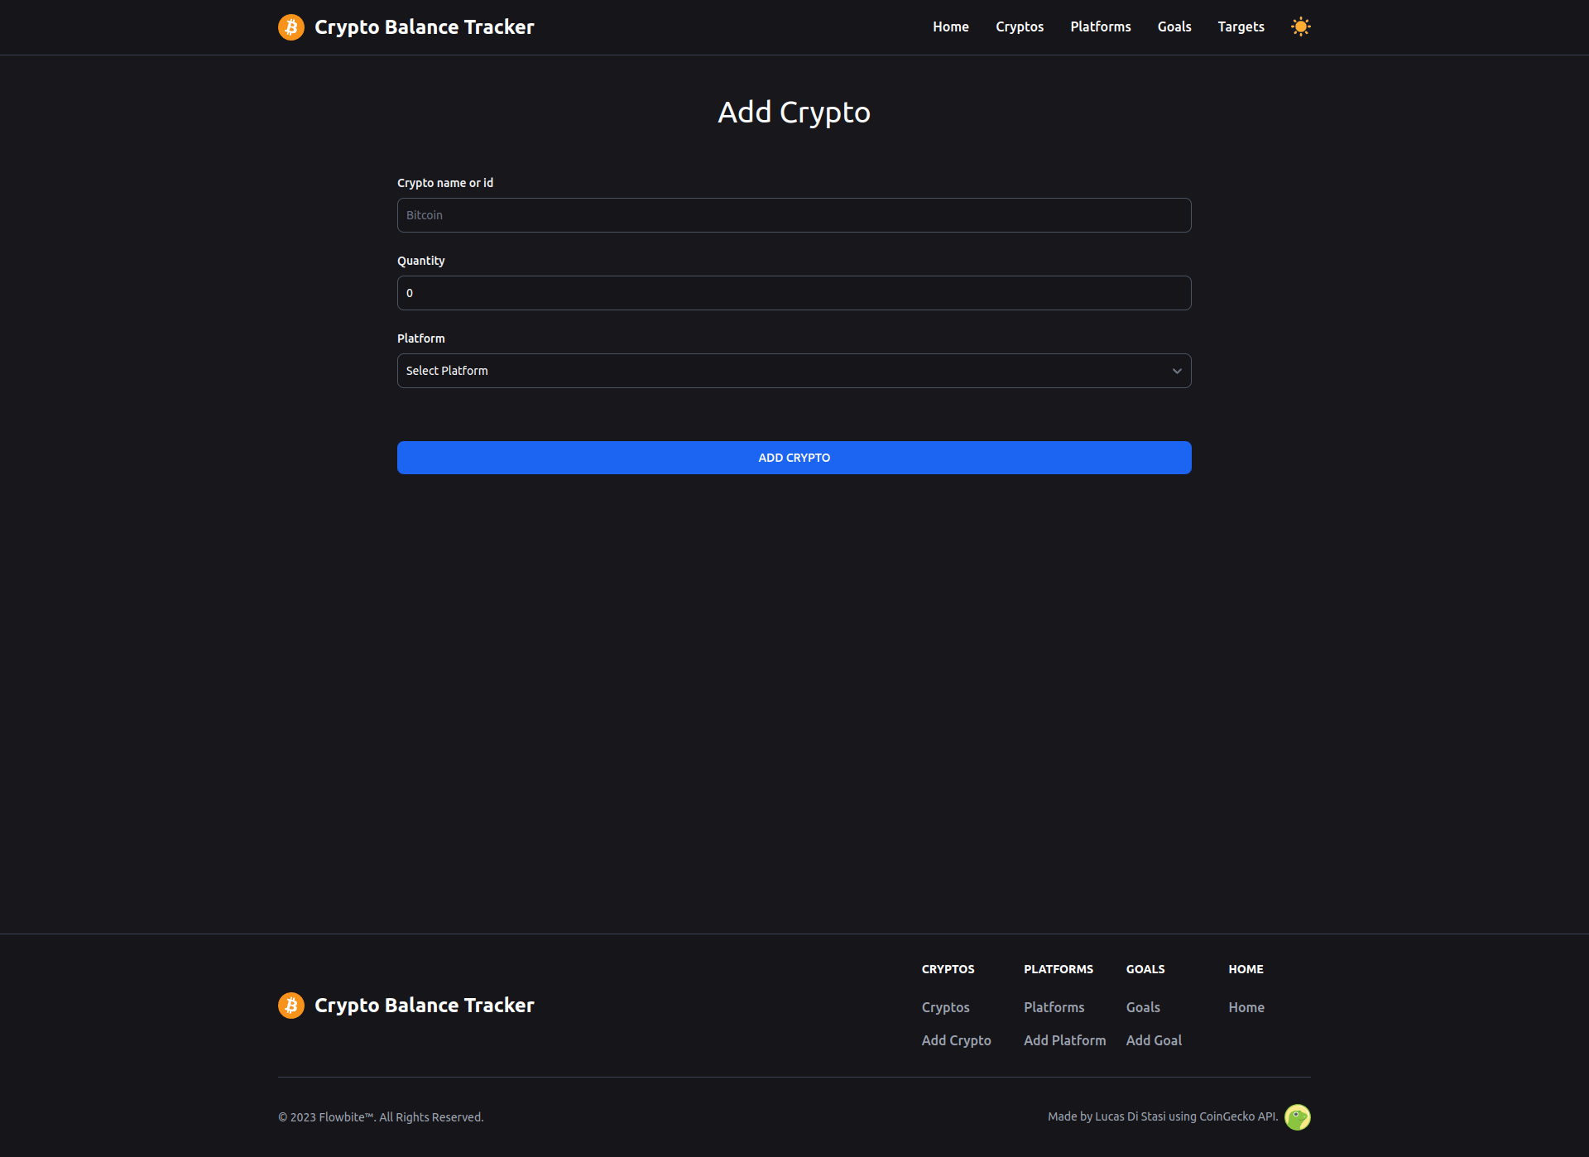Open the footer Add Platform link
Viewport: 1589px width, 1157px height.
[x=1065, y=1040]
